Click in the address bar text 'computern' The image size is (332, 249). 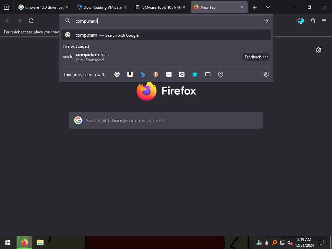(86, 21)
